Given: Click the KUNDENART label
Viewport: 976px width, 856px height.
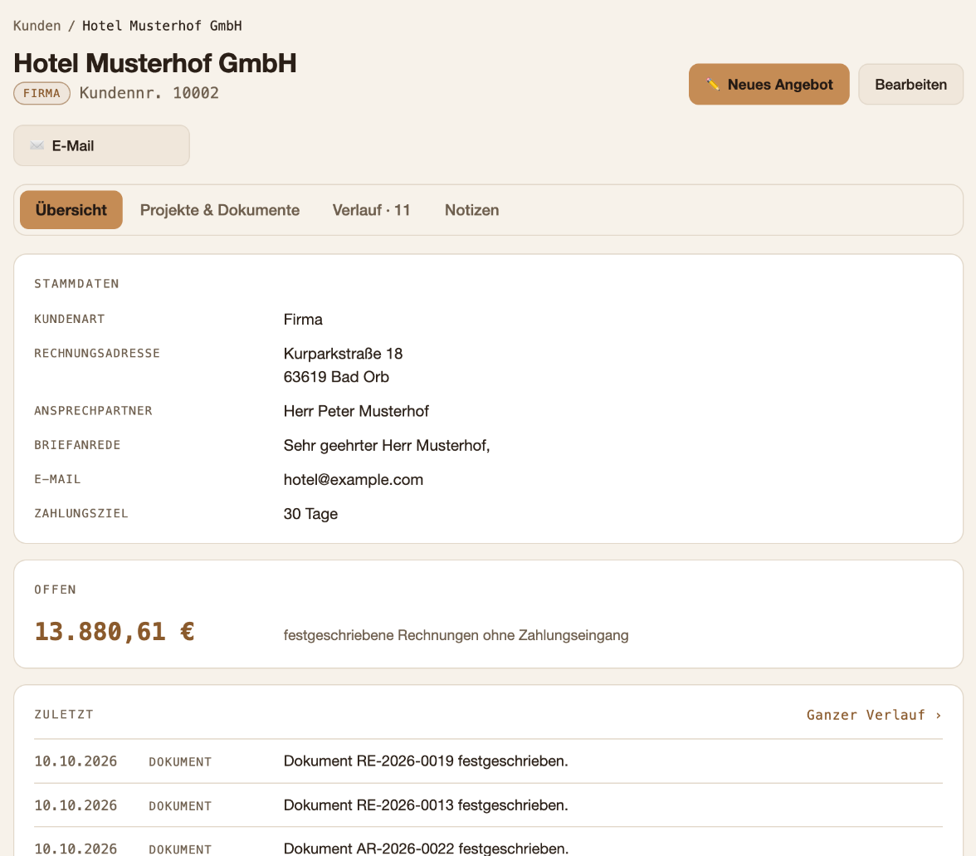Looking at the screenshot, I should click(70, 319).
